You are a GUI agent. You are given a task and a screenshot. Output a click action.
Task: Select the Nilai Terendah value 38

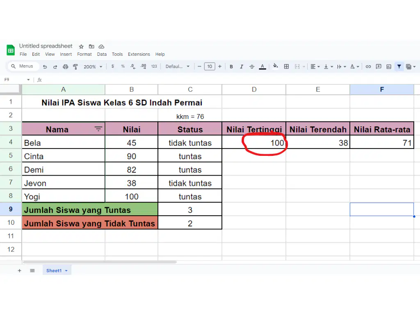pos(318,142)
